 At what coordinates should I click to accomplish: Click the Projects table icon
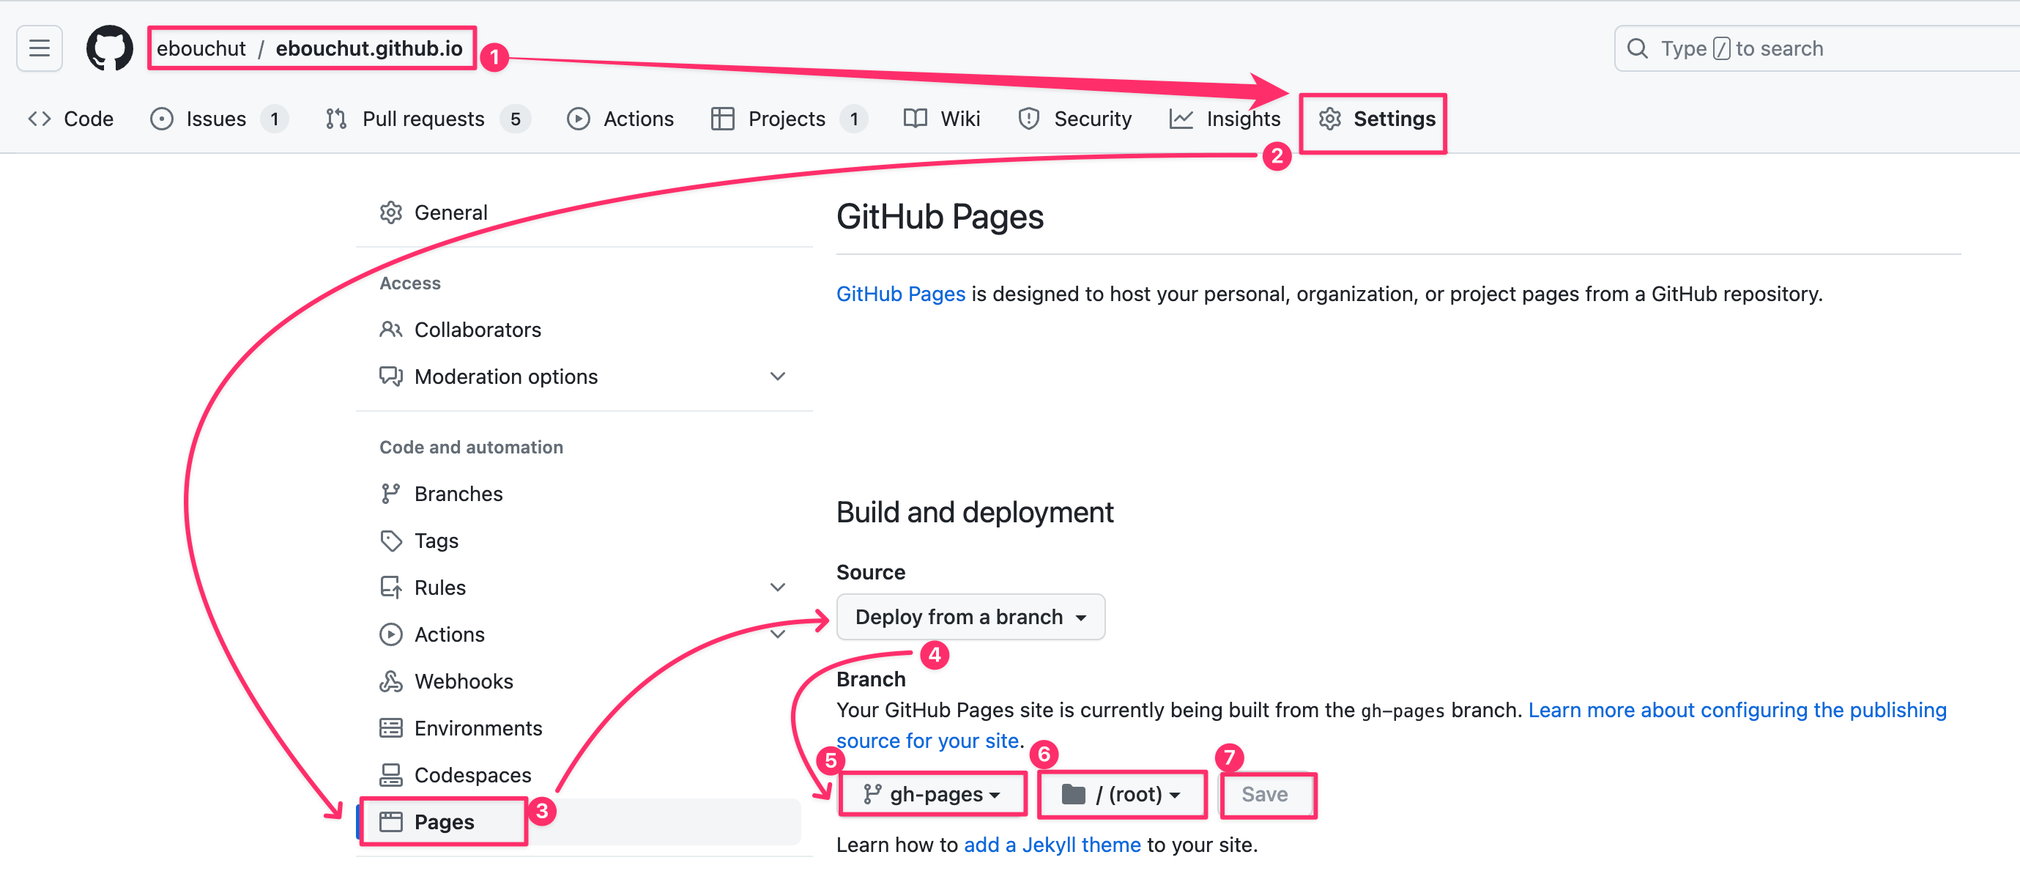pyautogui.click(x=722, y=119)
